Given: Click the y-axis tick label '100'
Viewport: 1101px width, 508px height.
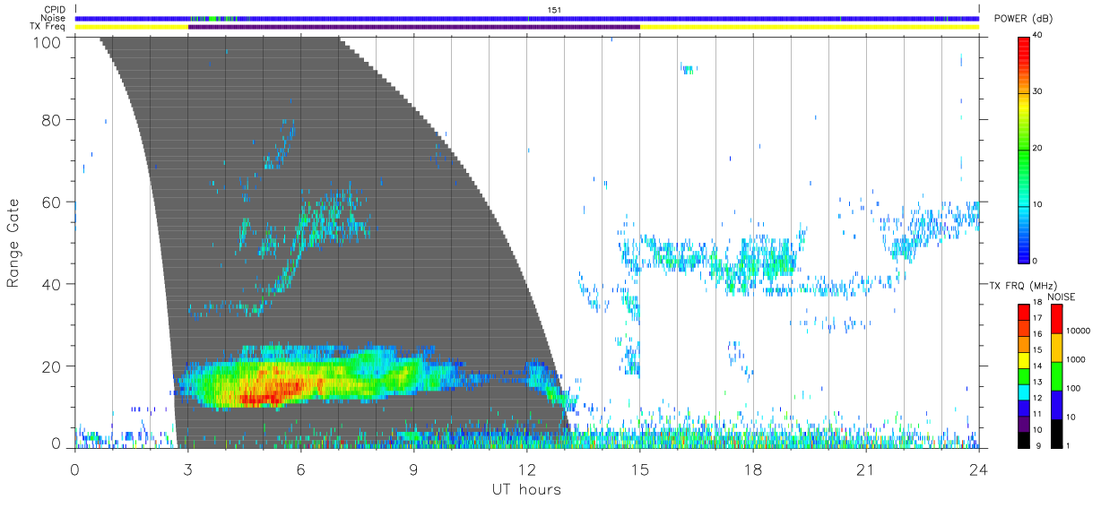Looking at the screenshot, I should pyautogui.click(x=48, y=41).
